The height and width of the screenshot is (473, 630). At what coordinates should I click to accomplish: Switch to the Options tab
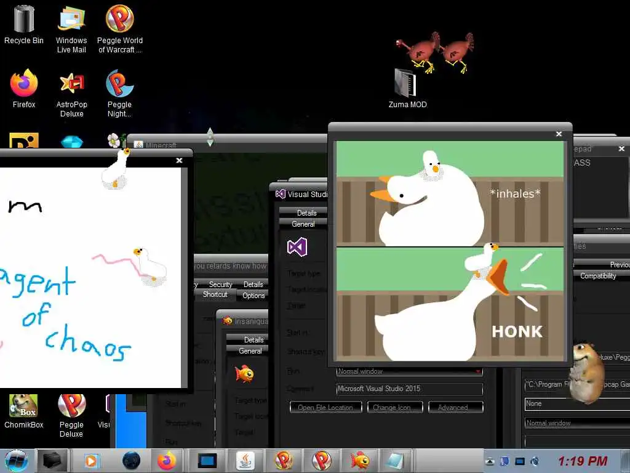[253, 295]
